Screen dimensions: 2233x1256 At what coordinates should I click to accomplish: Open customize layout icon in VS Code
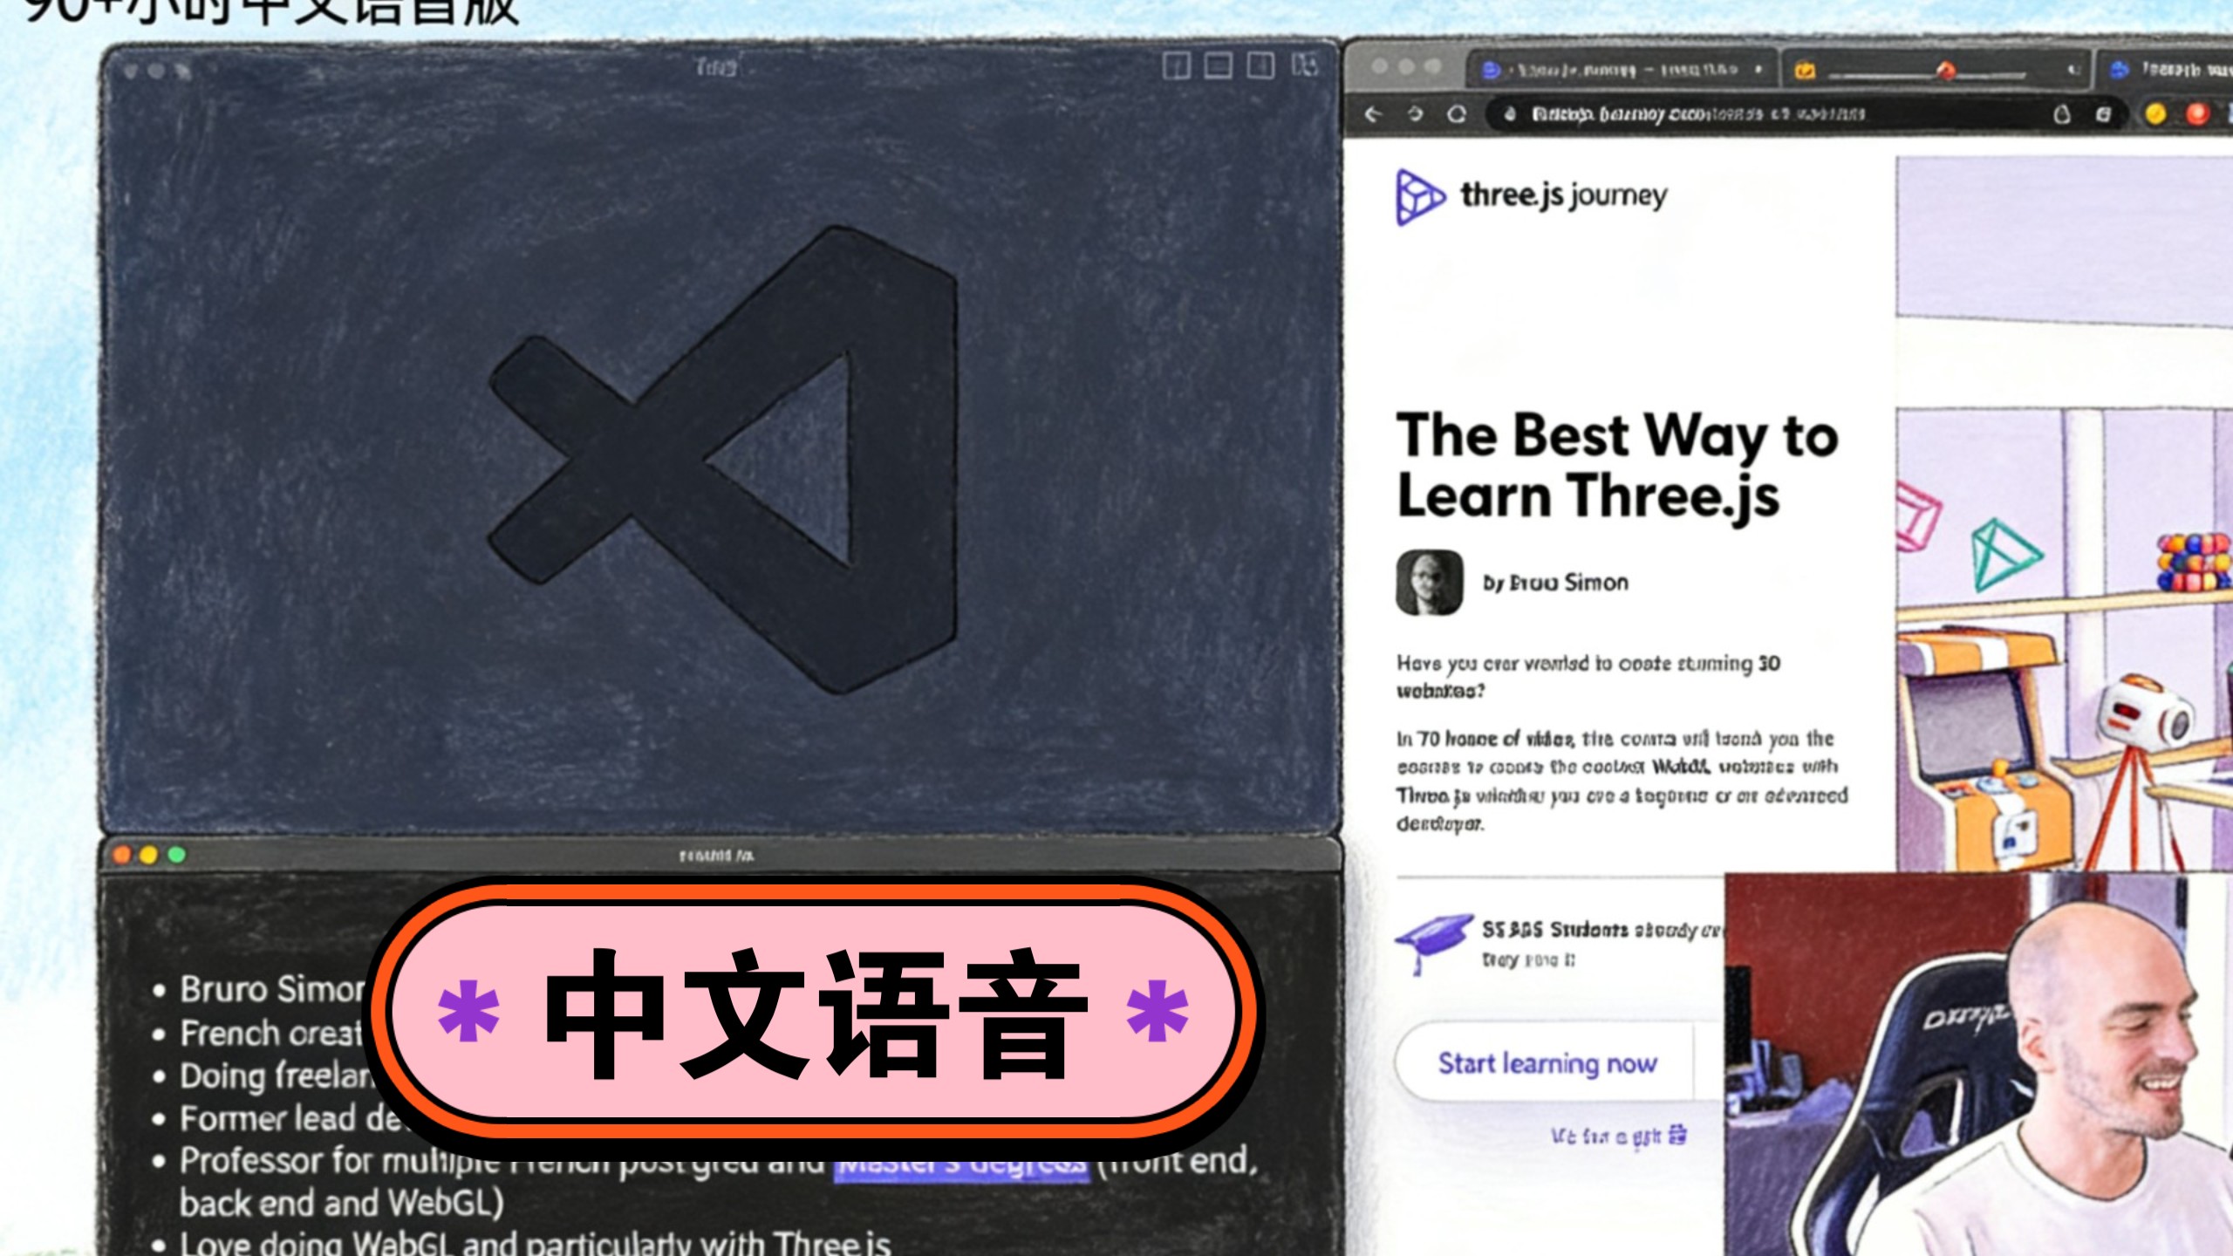(x=1305, y=65)
